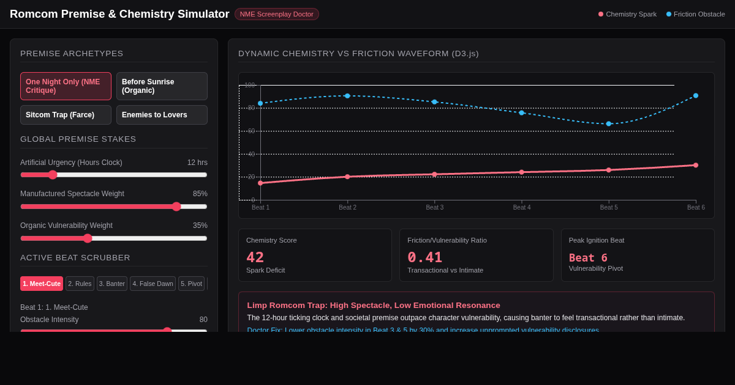Screen dimensions: 735x385
Task: Click the Obstacle Intensity value 80
Action: click(203, 320)
